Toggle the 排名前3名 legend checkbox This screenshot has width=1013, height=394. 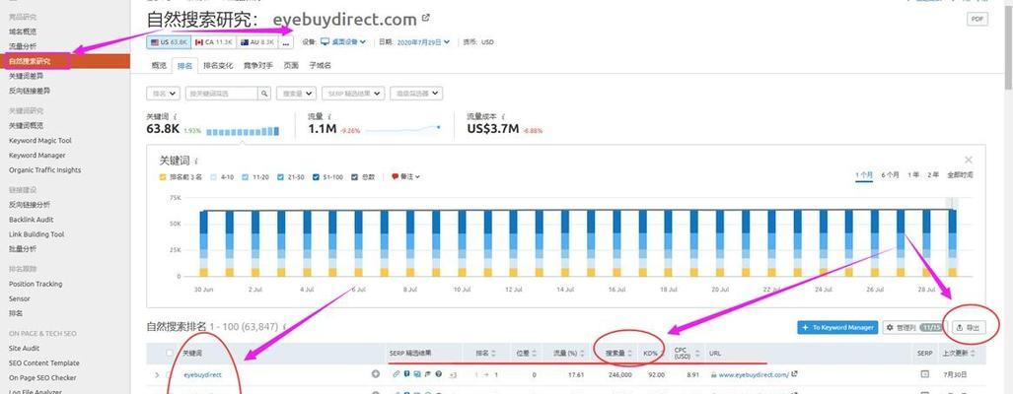click(x=162, y=176)
